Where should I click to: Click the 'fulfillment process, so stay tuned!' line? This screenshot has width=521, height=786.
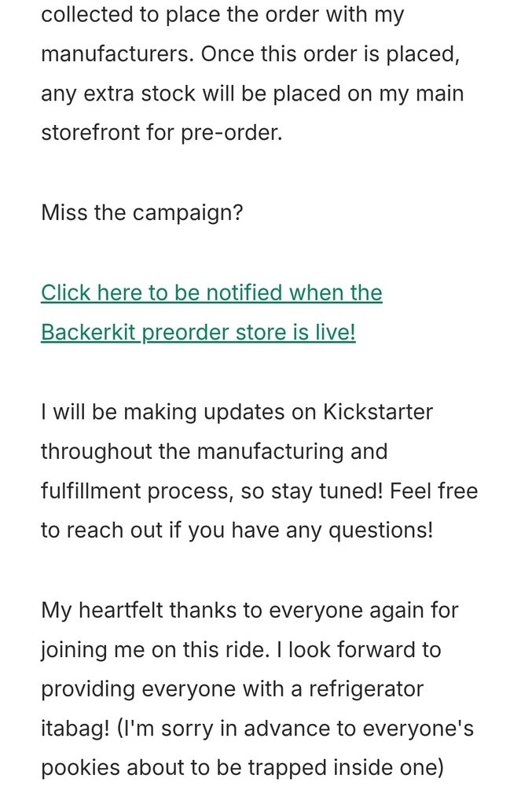pos(212,492)
